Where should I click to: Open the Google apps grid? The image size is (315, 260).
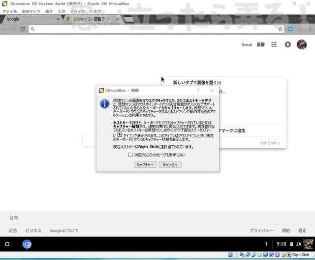coord(274,44)
